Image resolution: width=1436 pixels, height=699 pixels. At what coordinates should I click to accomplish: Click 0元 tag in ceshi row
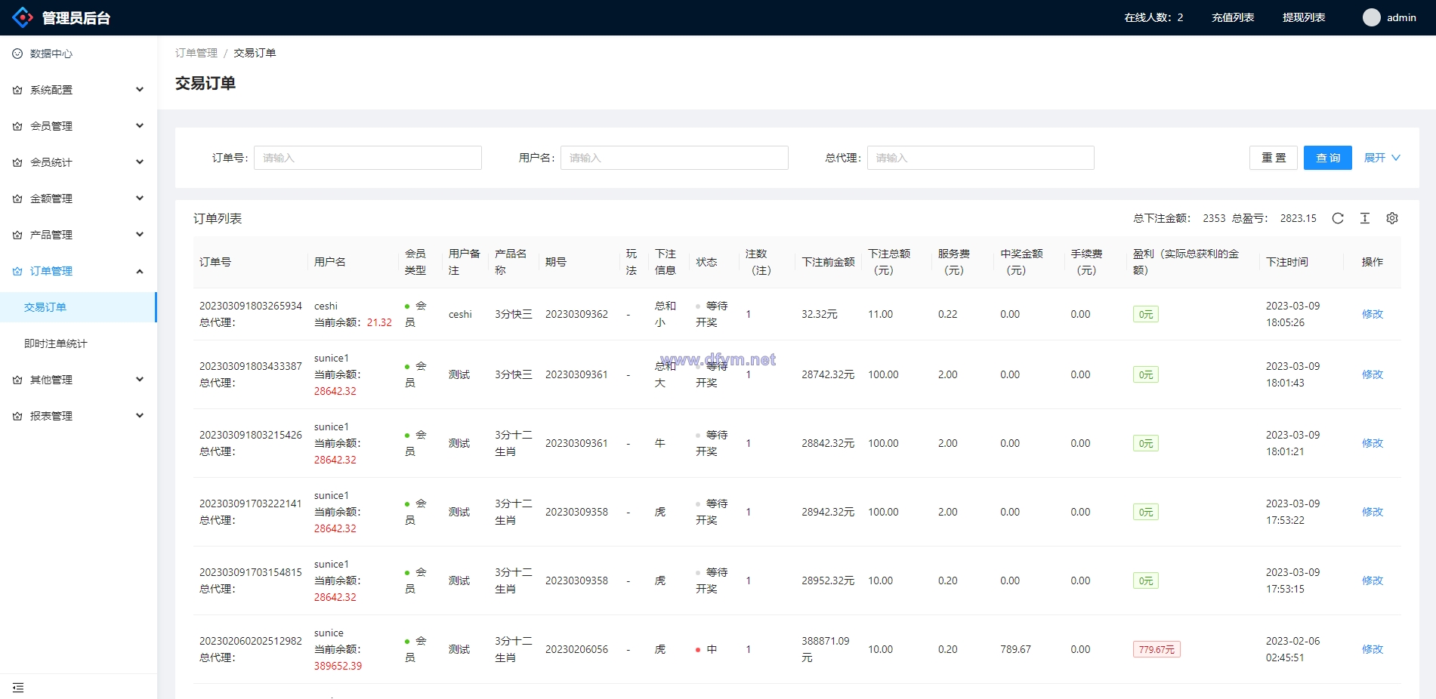[1146, 314]
